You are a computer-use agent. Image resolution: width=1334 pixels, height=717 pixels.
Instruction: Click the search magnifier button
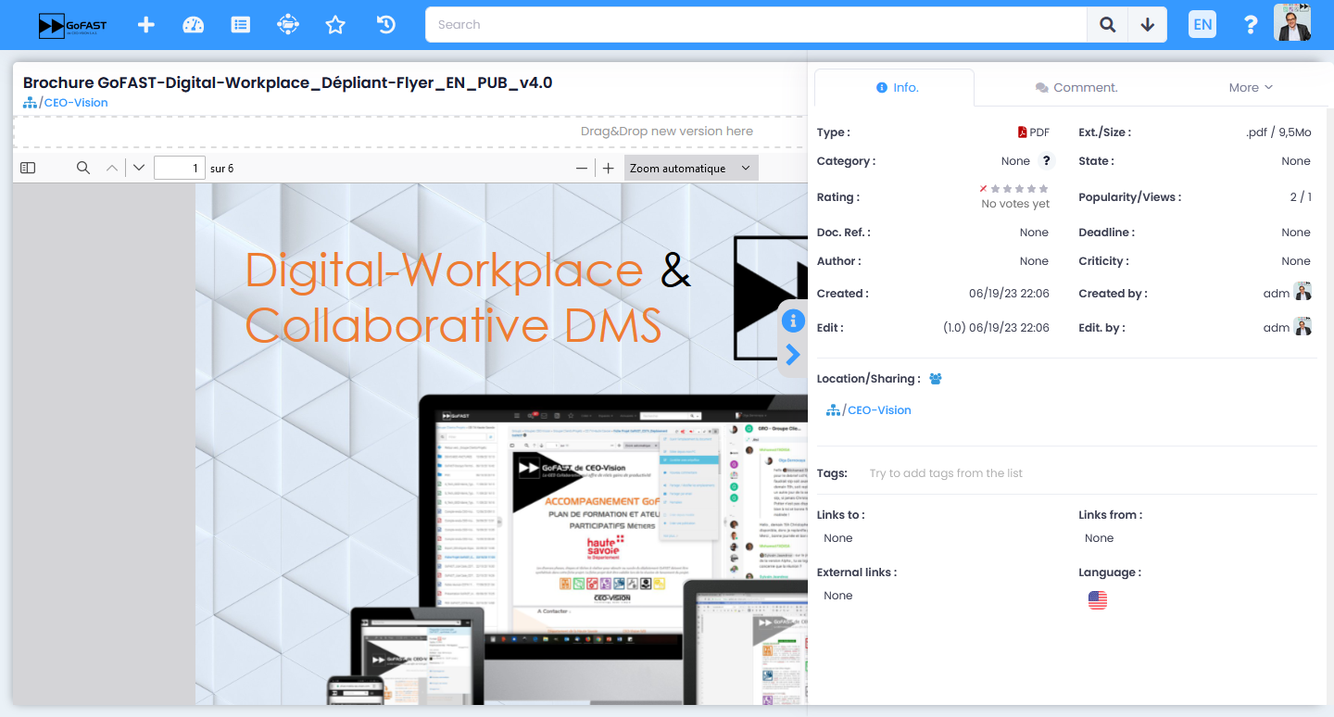[x=1107, y=25]
